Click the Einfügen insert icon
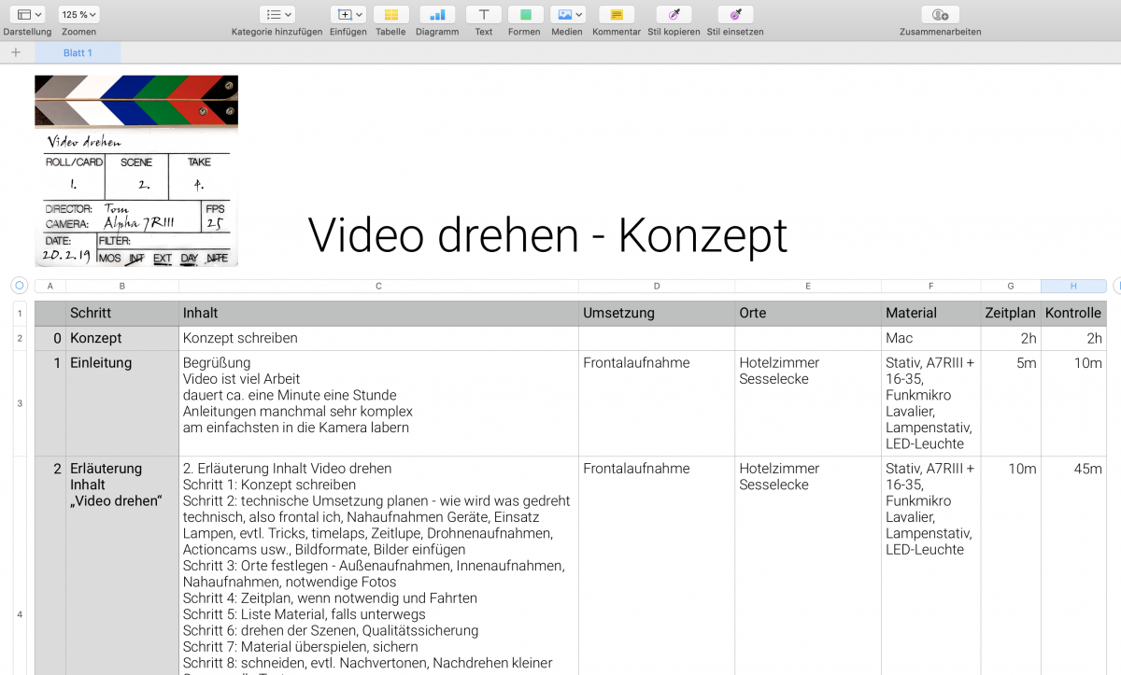The width and height of the screenshot is (1121, 675). pyautogui.click(x=348, y=15)
